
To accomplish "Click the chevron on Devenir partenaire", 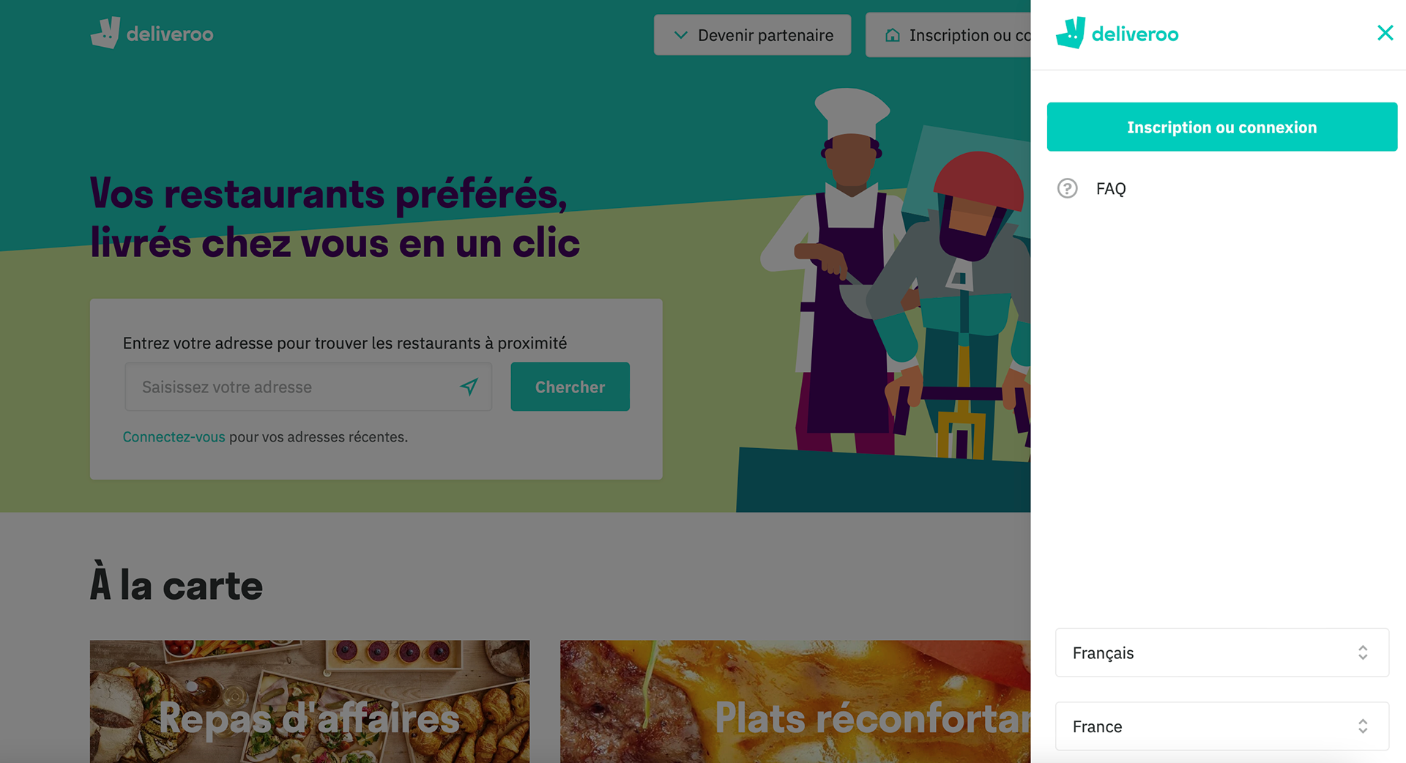I will (680, 35).
